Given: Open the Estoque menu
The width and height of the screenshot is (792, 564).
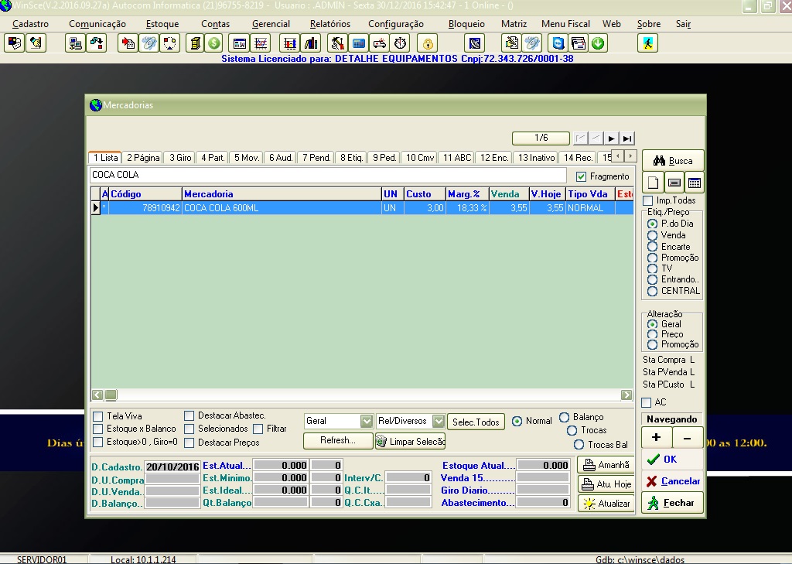Looking at the screenshot, I should tap(162, 24).
